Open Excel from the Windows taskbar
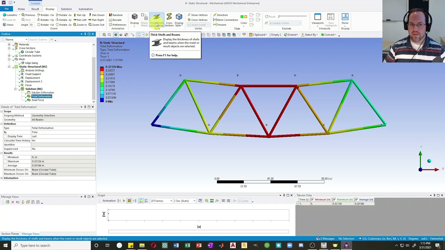445x250 pixels. coord(187,245)
